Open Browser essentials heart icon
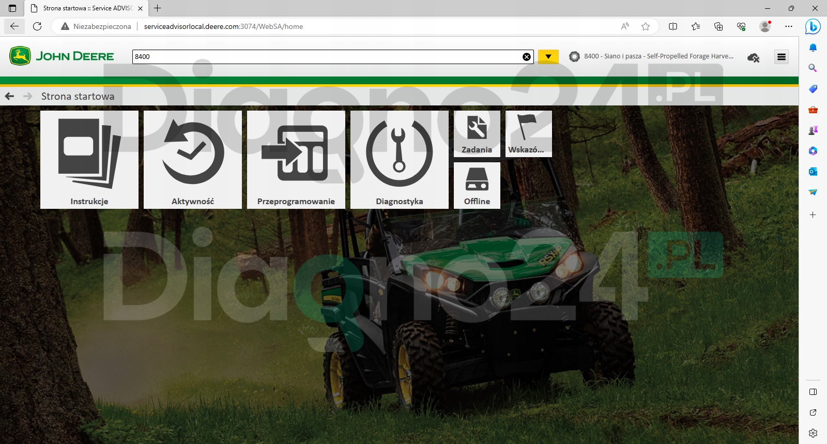Screen dimensions: 827x444 point(741,26)
